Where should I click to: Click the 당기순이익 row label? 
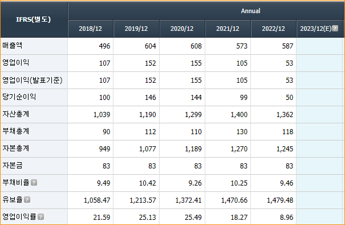tap(19, 97)
